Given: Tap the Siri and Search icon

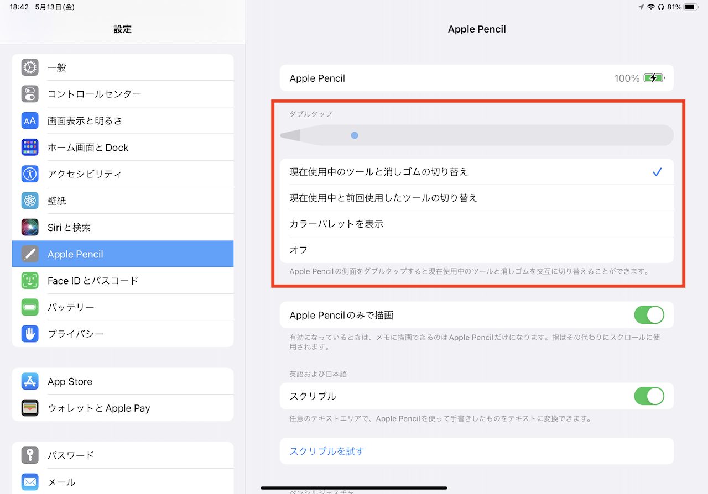Looking at the screenshot, I should [30, 227].
